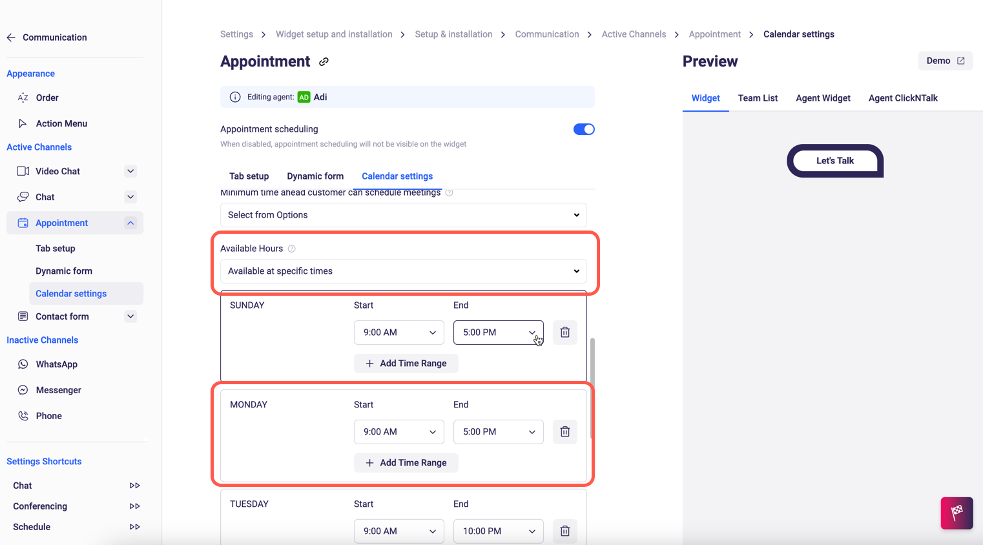
Task: Copy link icon next to Appointment title
Action: tap(324, 62)
